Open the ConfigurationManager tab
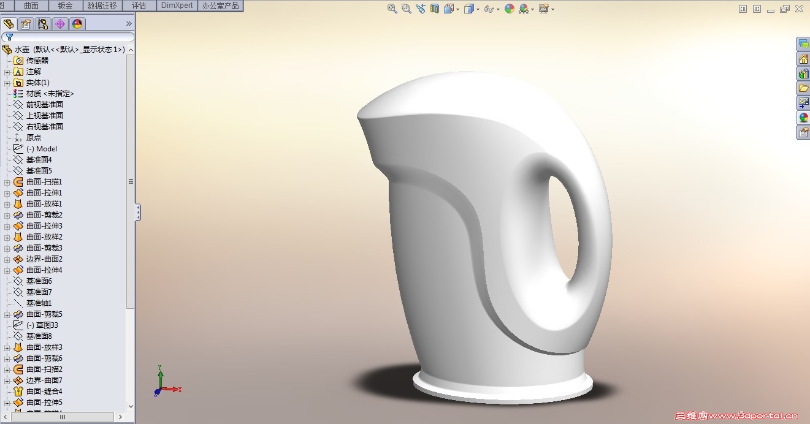810x424 pixels. 43,24
